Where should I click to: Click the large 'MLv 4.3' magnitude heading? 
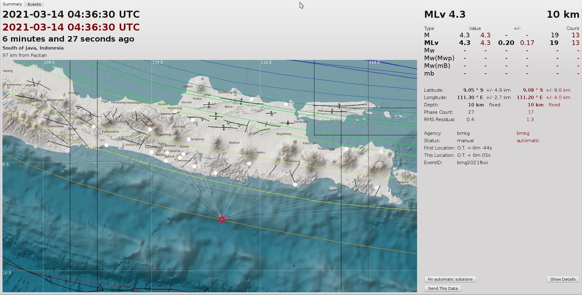click(444, 15)
